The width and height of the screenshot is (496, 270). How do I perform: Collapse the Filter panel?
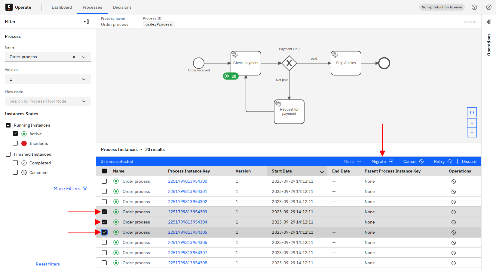pos(86,22)
